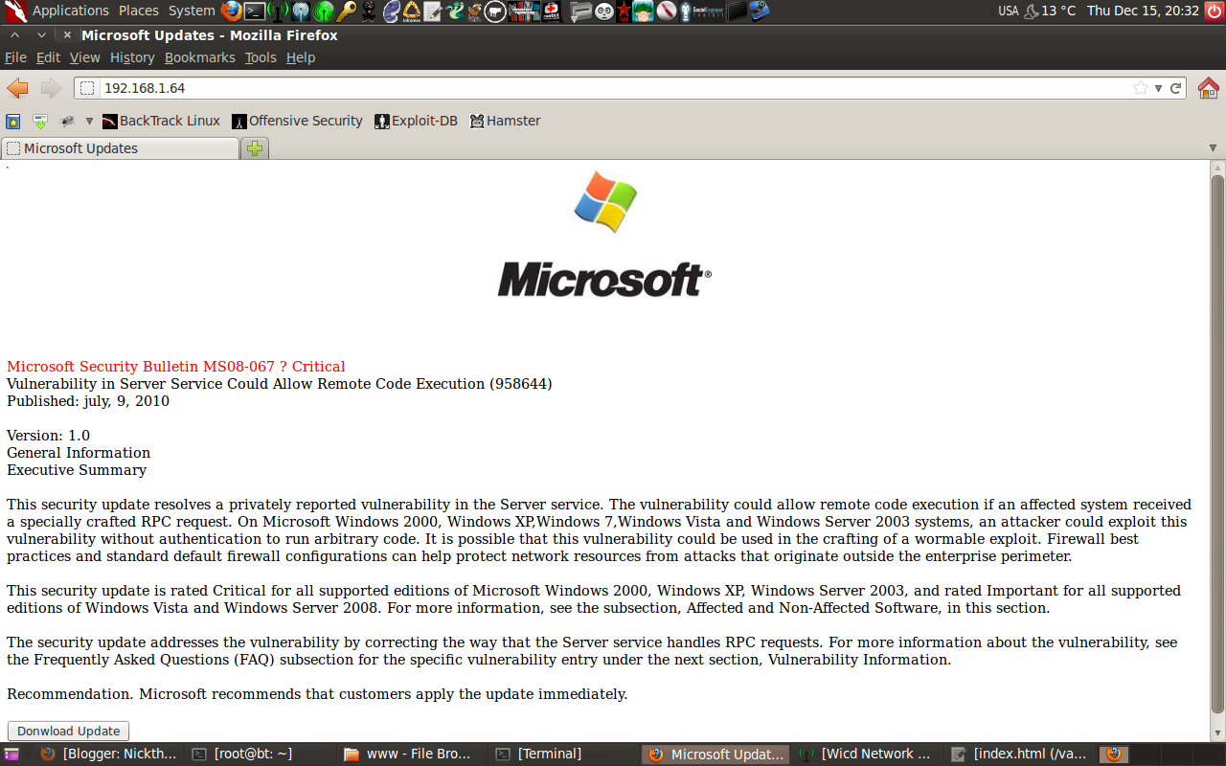Click the red cross medical kit launcher icon
The image size is (1226, 766).
coord(552,11)
